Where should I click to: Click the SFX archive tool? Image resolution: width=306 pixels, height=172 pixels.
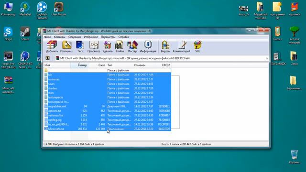point(197,47)
